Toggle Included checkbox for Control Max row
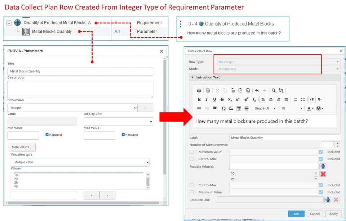The height and width of the screenshot is (221, 346). [321, 185]
